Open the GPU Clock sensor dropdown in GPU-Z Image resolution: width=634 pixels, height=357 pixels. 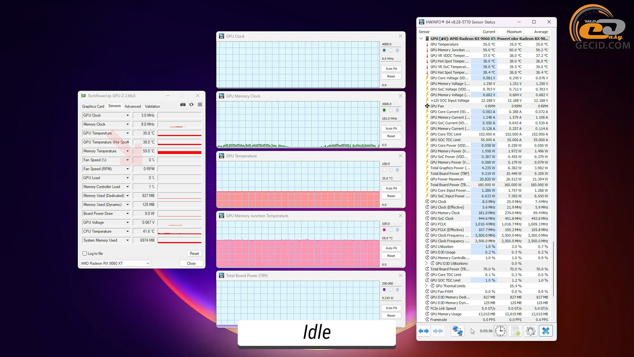(x=127, y=115)
